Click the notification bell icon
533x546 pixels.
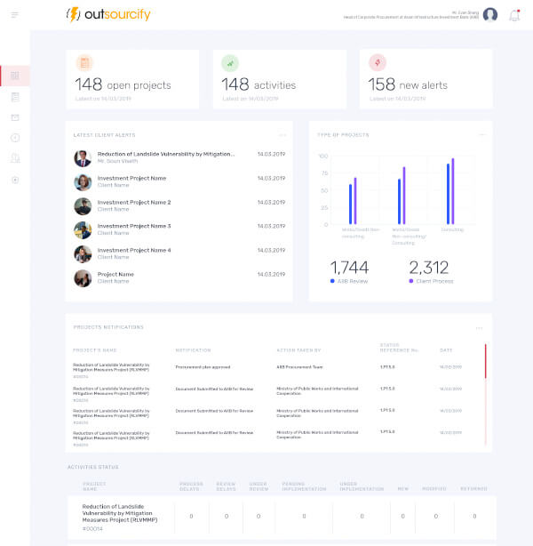pyautogui.click(x=514, y=15)
